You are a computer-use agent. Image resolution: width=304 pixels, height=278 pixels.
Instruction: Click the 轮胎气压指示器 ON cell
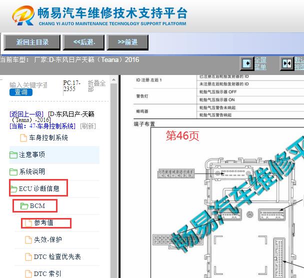(x=217, y=100)
